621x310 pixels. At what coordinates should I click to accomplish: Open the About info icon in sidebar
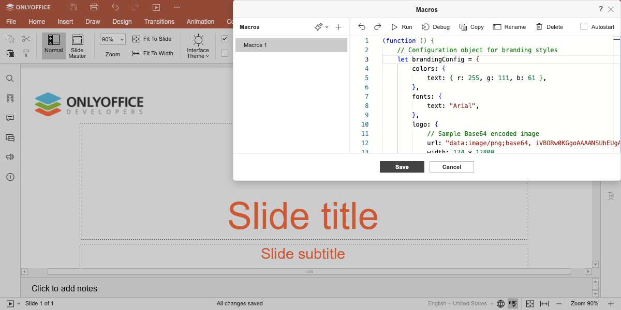(x=10, y=177)
